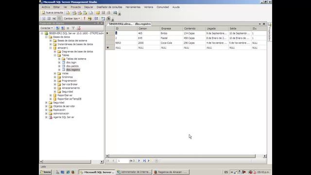Click the Nueva consulta button
The height and width of the screenshot is (175, 311).
click(52, 13)
